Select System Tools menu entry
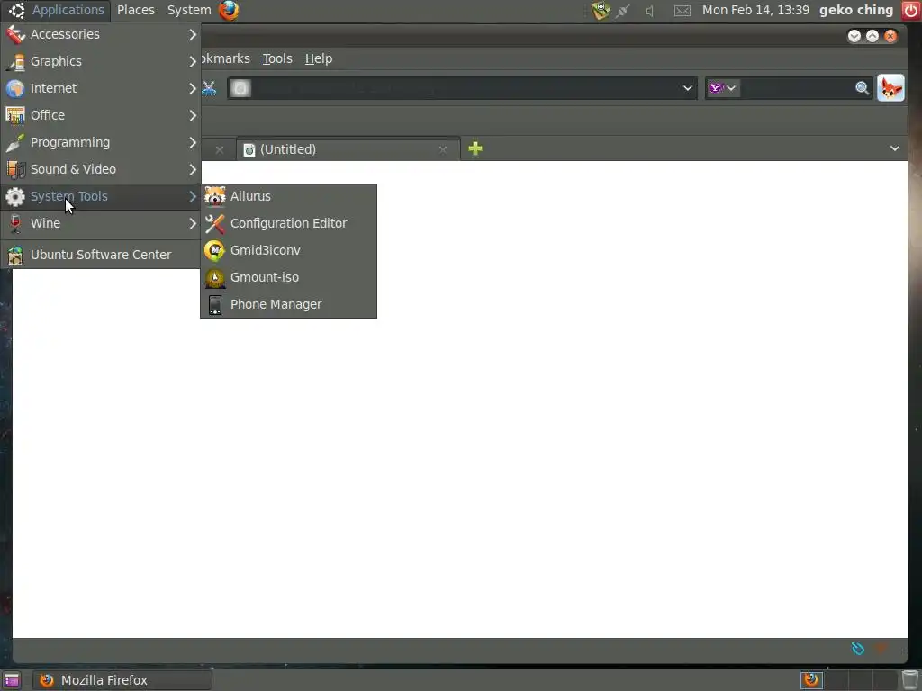Viewport: 922px width, 691px height. pyautogui.click(x=101, y=196)
